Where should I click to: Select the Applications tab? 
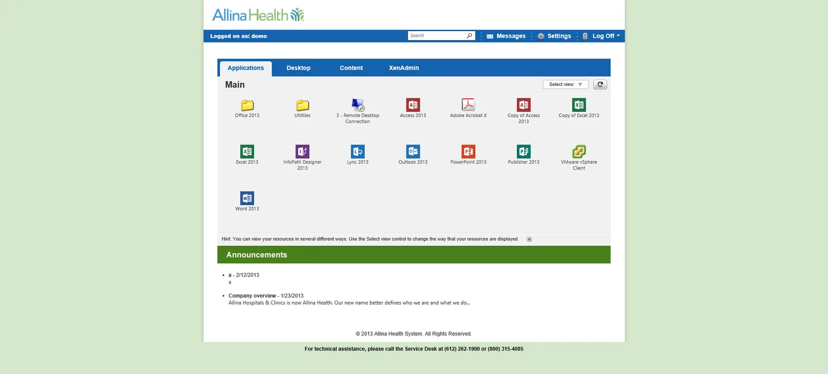point(246,68)
